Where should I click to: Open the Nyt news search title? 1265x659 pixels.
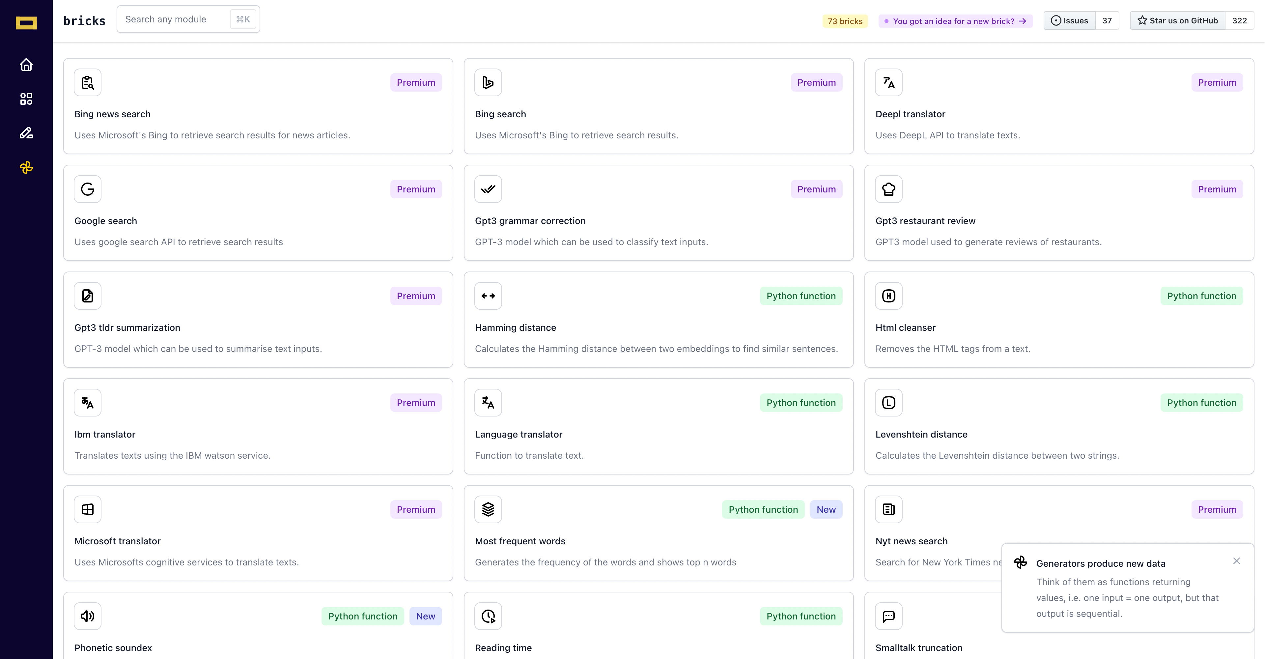tap(912, 541)
